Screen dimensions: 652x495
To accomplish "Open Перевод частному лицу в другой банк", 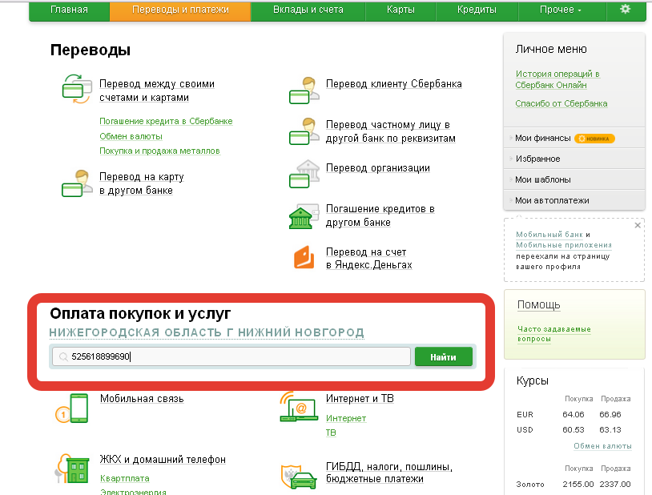I will tap(390, 131).
